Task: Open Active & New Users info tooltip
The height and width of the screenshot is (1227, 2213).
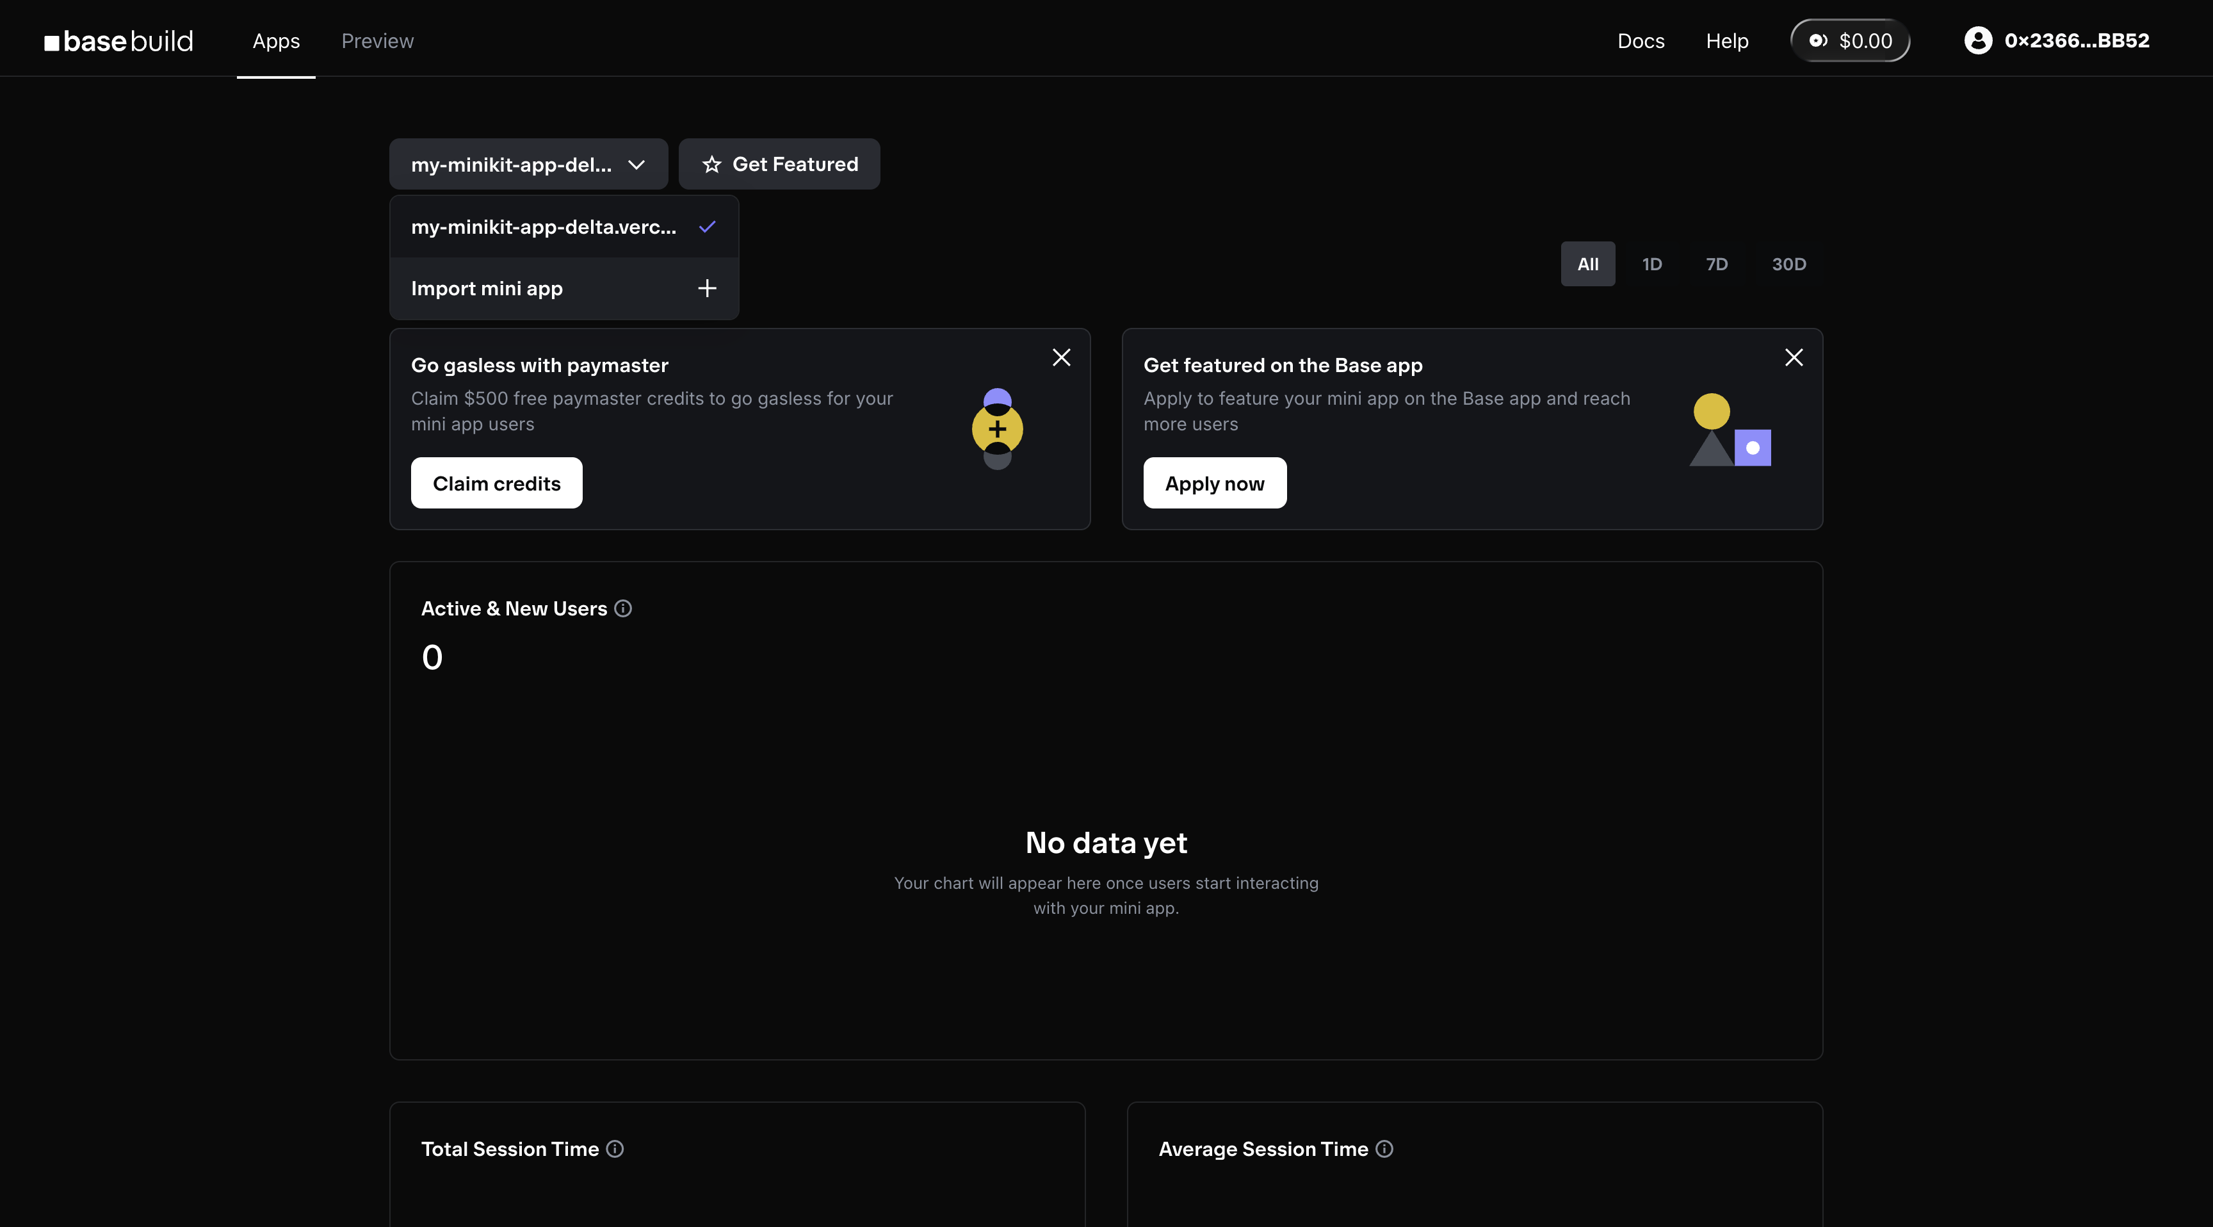Action: (x=624, y=608)
